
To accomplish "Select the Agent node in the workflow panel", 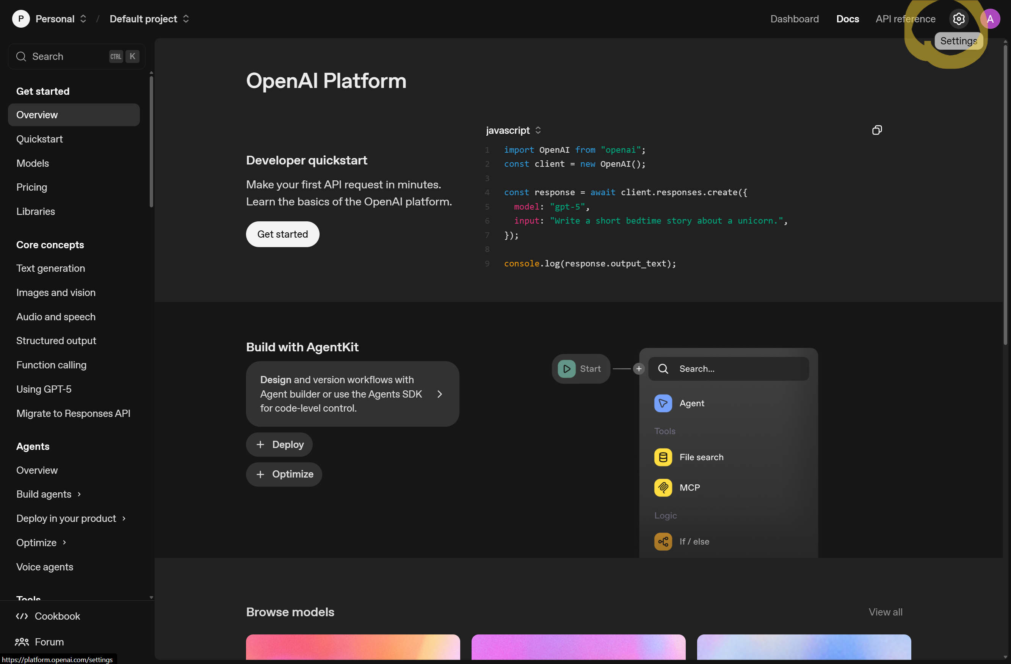I will click(x=692, y=403).
